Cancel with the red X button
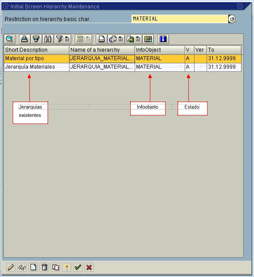This screenshot has width=254, height=277. pyautogui.click(x=89, y=267)
